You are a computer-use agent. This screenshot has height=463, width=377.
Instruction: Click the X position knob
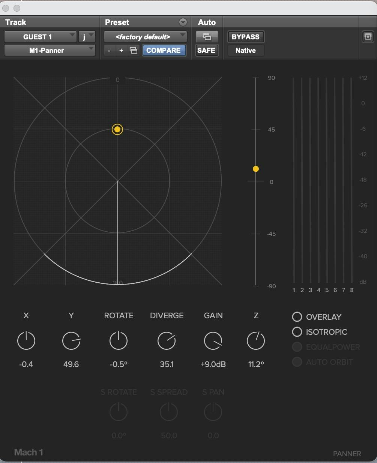click(26, 341)
